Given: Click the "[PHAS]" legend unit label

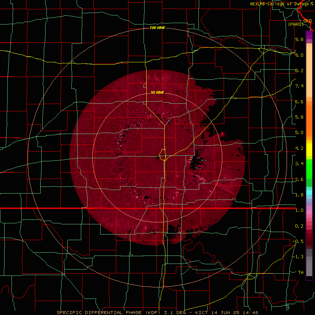Looking at the screenshot, I should point(296,24).
